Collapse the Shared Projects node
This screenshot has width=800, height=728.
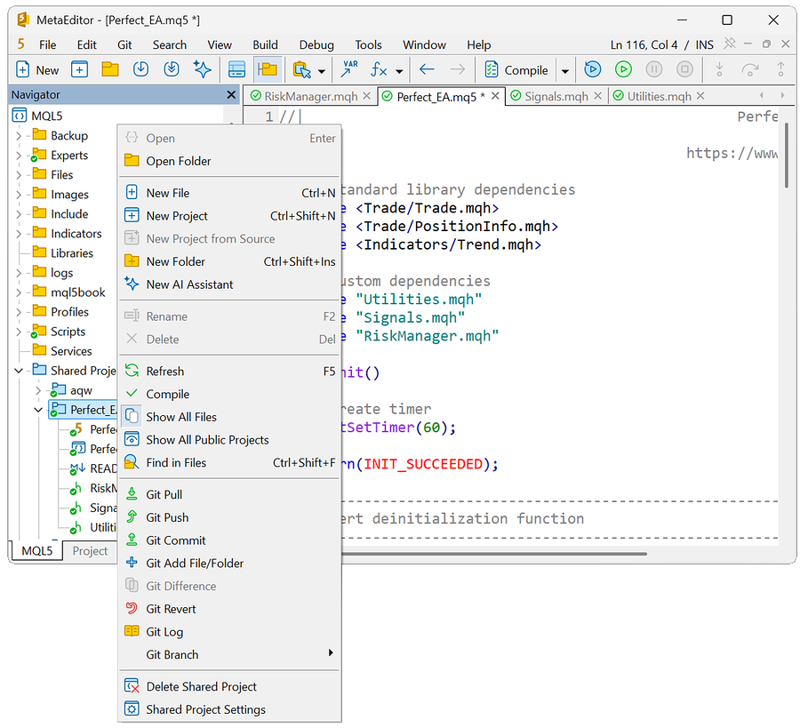point(19,371)
